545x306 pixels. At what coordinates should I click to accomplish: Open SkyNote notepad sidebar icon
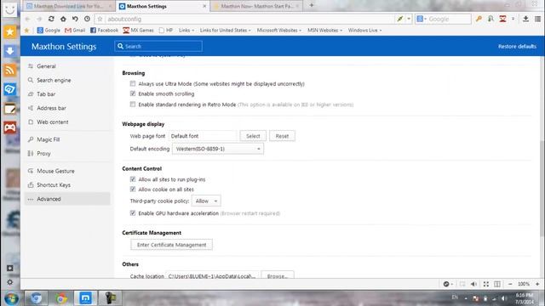click(9, 109)
